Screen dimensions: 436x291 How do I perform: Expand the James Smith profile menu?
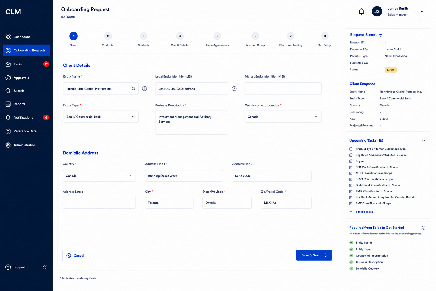(422, 11)
